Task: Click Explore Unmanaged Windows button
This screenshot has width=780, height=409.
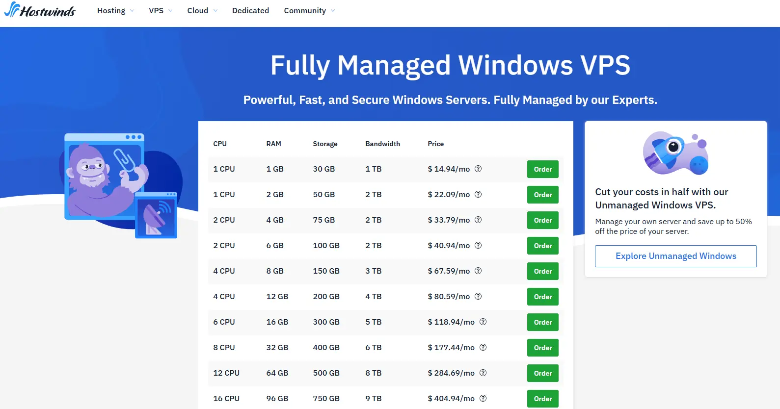Action: (x=676, y=256)
